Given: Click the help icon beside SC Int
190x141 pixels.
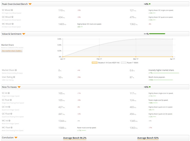Looking at the screenshot, I should (x=9, y=93).
